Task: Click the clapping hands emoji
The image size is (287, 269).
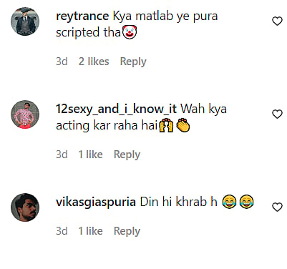Action: 183,125
